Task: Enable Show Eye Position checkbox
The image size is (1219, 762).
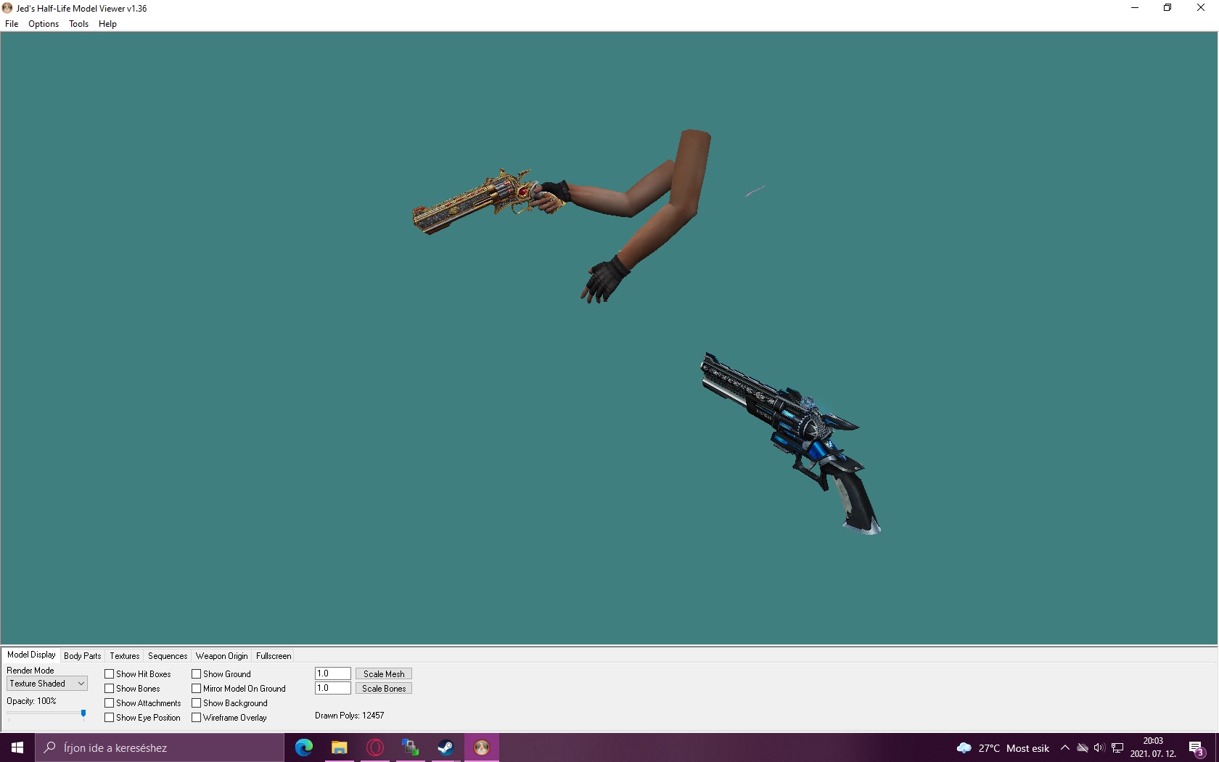Action: [110, 718]
